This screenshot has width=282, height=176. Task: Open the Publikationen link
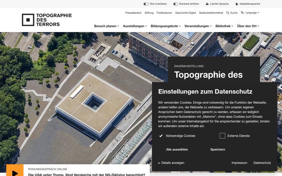tap(164, 13)
